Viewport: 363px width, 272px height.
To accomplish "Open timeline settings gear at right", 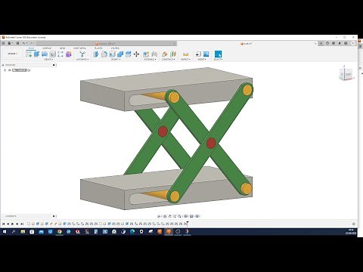I will (x=353, y=224).
